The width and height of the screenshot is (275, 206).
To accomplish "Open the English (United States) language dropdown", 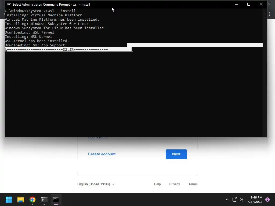I will [96, 184].
